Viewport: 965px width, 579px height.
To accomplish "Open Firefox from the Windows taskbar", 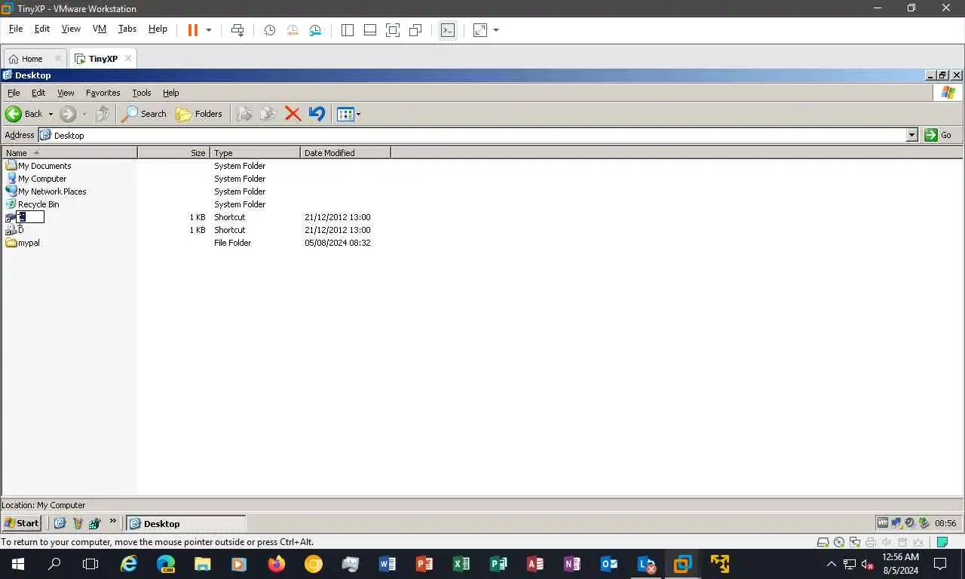I will (277, 563).
